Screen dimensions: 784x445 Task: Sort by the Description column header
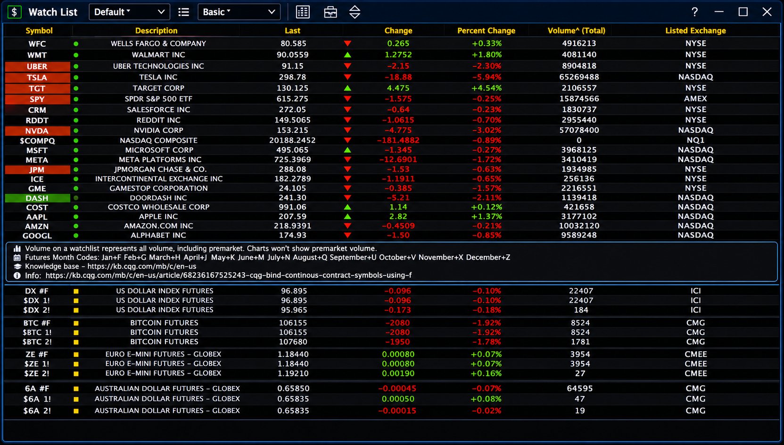coord(157,31)
